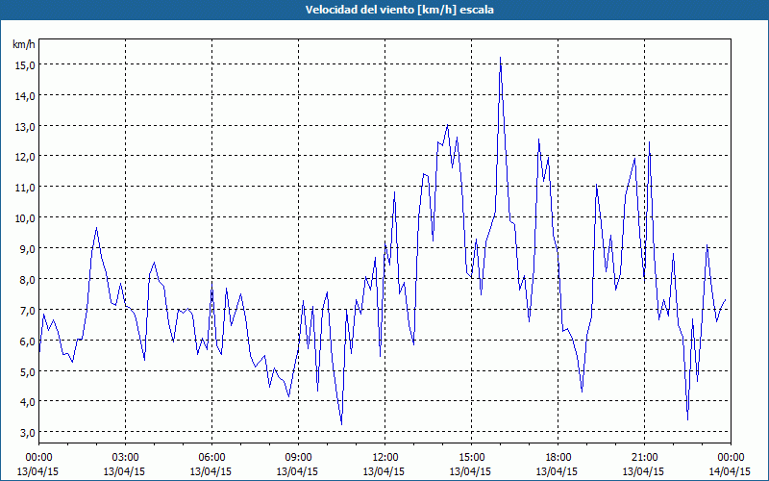Select the 10,0 y-axis label

click(25, 218)
